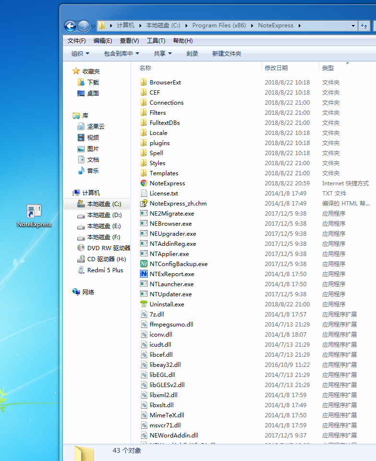The image size is (376, 461).
Task: Click the DVD RW 驱动器 disc icon
Action: [x=81, y=248]
